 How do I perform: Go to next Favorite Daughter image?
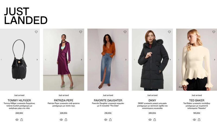(x=126, y=60)
